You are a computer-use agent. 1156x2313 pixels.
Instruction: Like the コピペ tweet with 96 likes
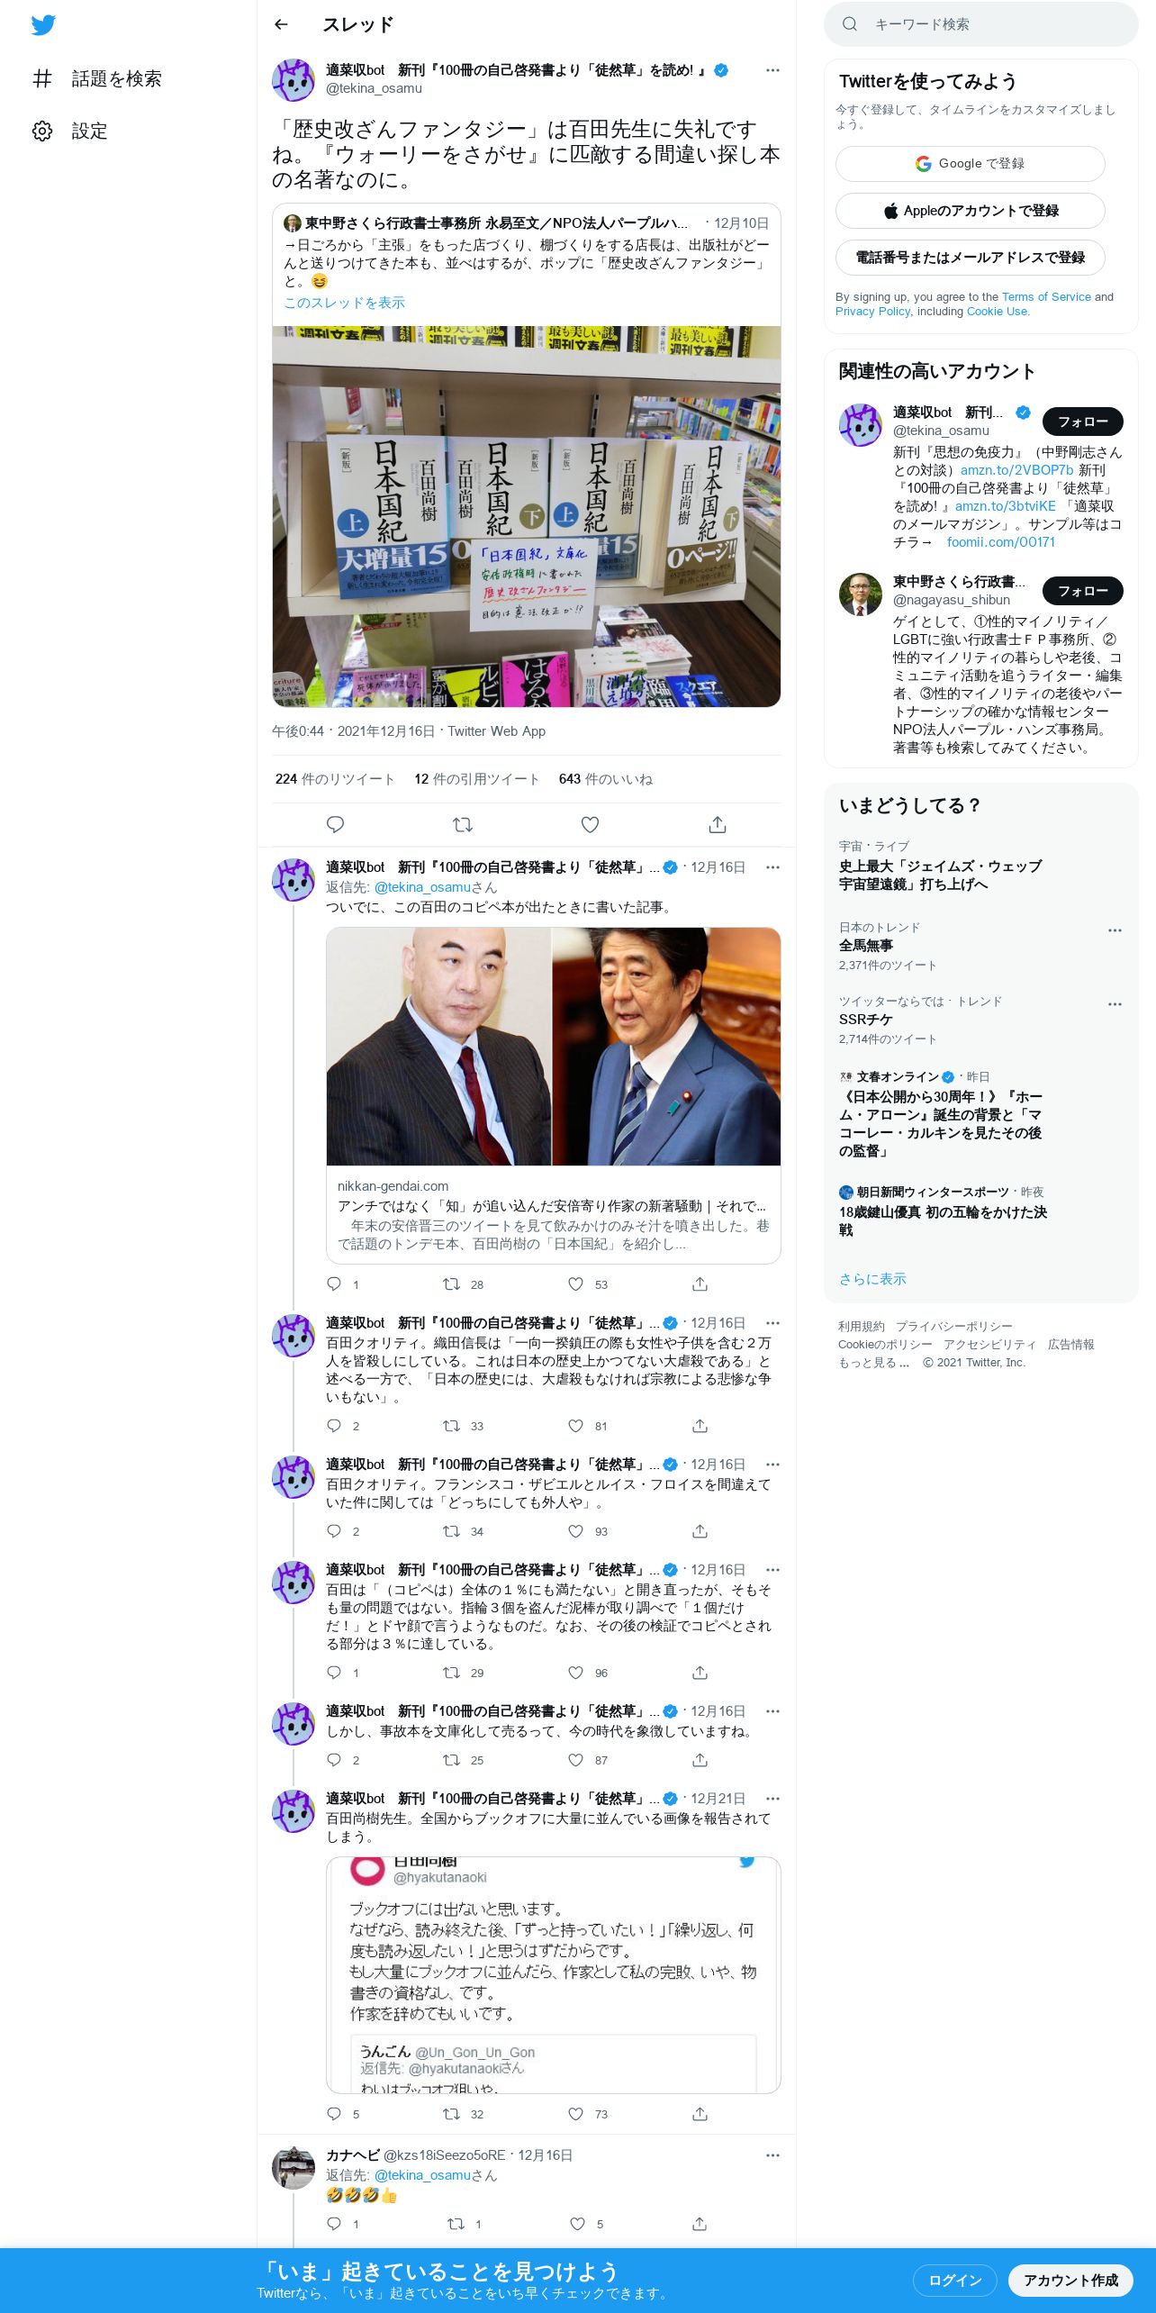coord(575,1673)
